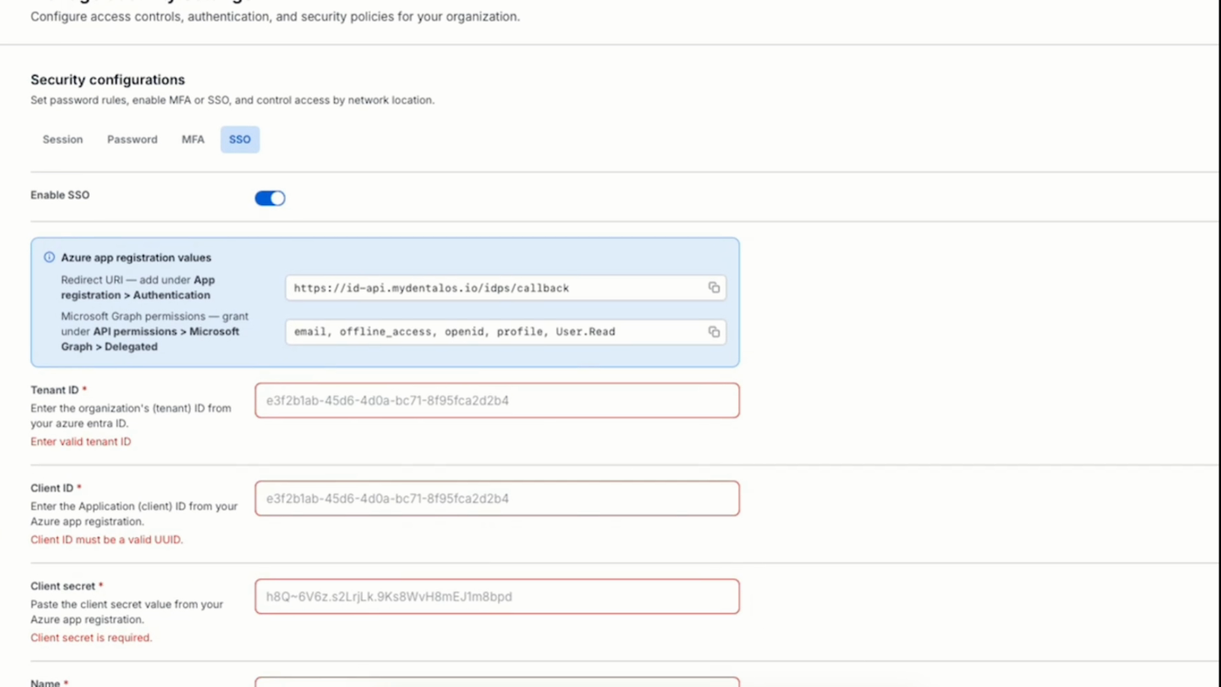
Task: Click the info icon beside Azure app registration values
Action: 49,257
